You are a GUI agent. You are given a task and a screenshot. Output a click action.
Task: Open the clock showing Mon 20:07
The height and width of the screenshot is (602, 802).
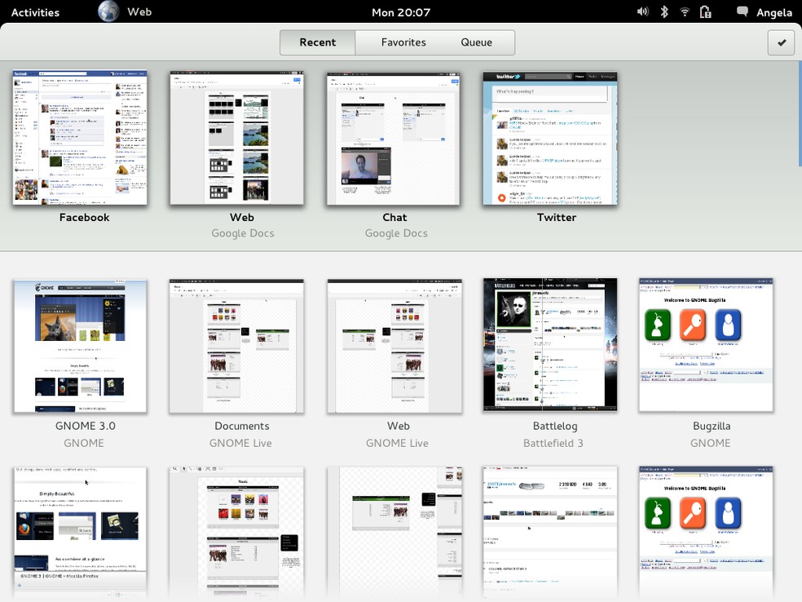point(400,12)
